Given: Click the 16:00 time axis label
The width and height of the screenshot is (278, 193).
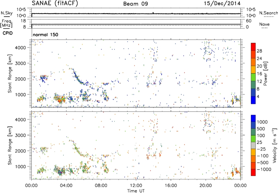Looking at the screenshot, I should [x=171, y=186].
